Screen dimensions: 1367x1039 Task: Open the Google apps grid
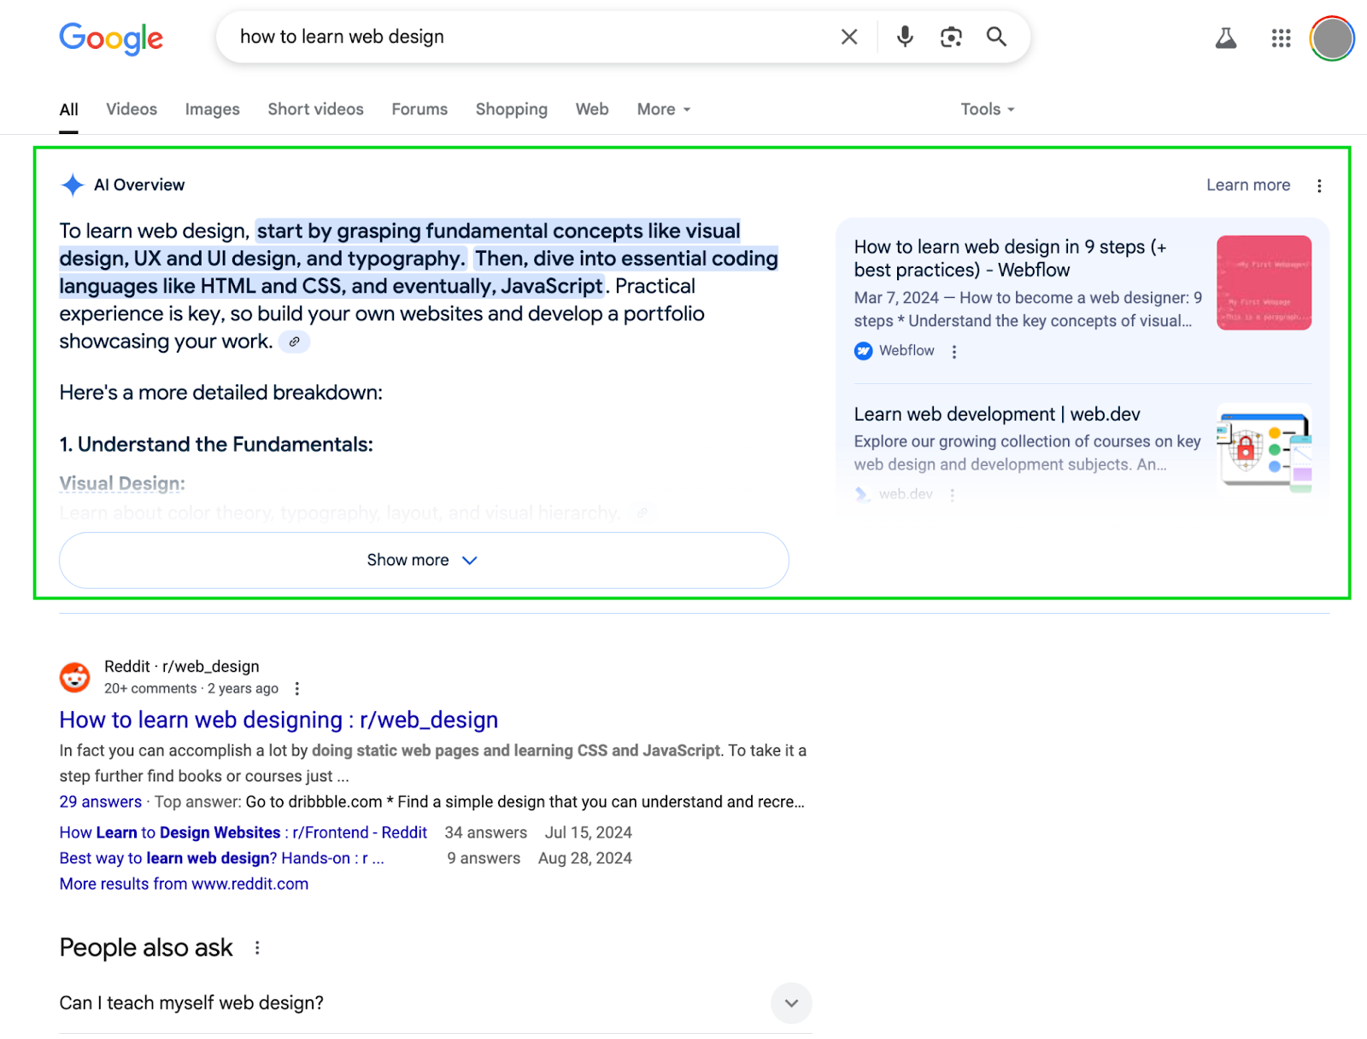pyautogui.click(x=1279, y=38)
